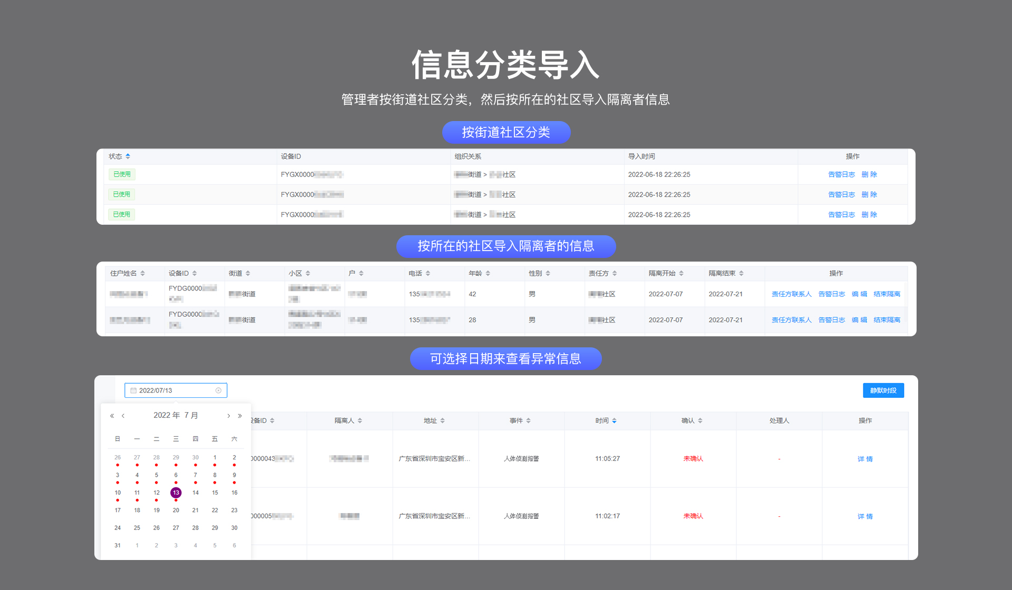Sort by 责任方 column
1012x590 pixels.
(615, 273)
